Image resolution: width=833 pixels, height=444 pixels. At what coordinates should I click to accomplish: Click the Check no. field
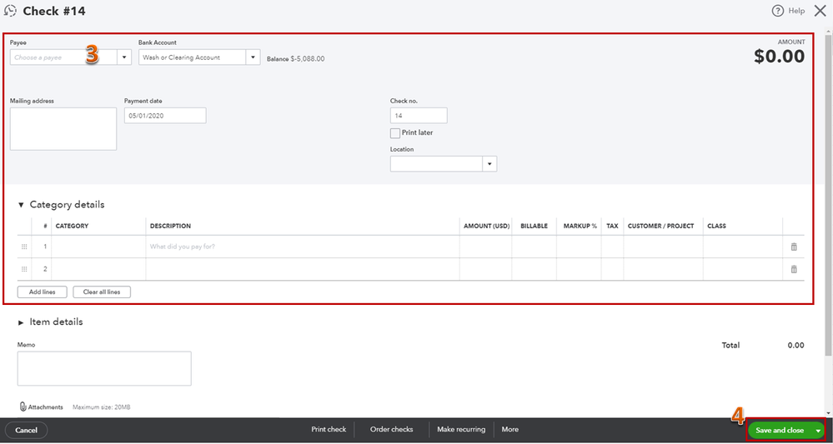[419, 116]
